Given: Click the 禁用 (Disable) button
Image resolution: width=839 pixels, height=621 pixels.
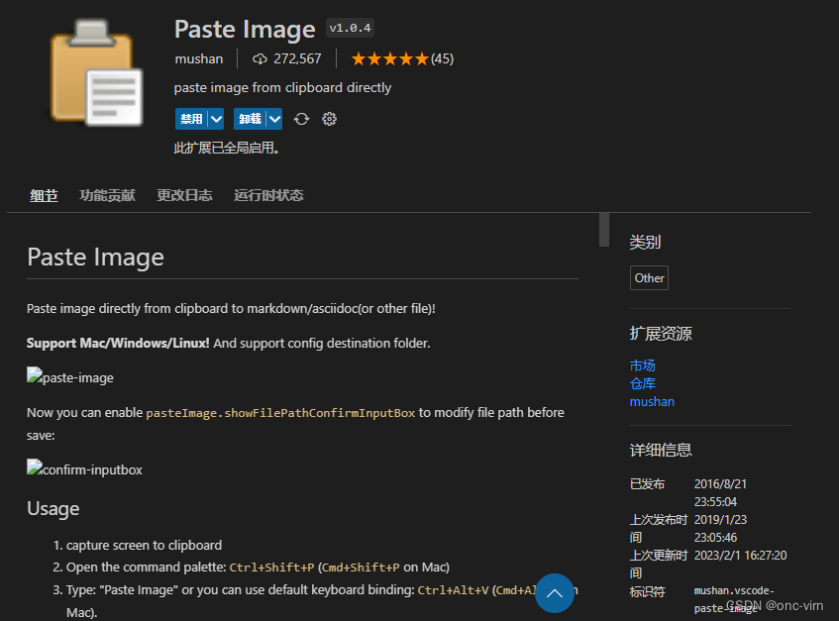Looking at the screenshot, I should click(x=191, y=119).
